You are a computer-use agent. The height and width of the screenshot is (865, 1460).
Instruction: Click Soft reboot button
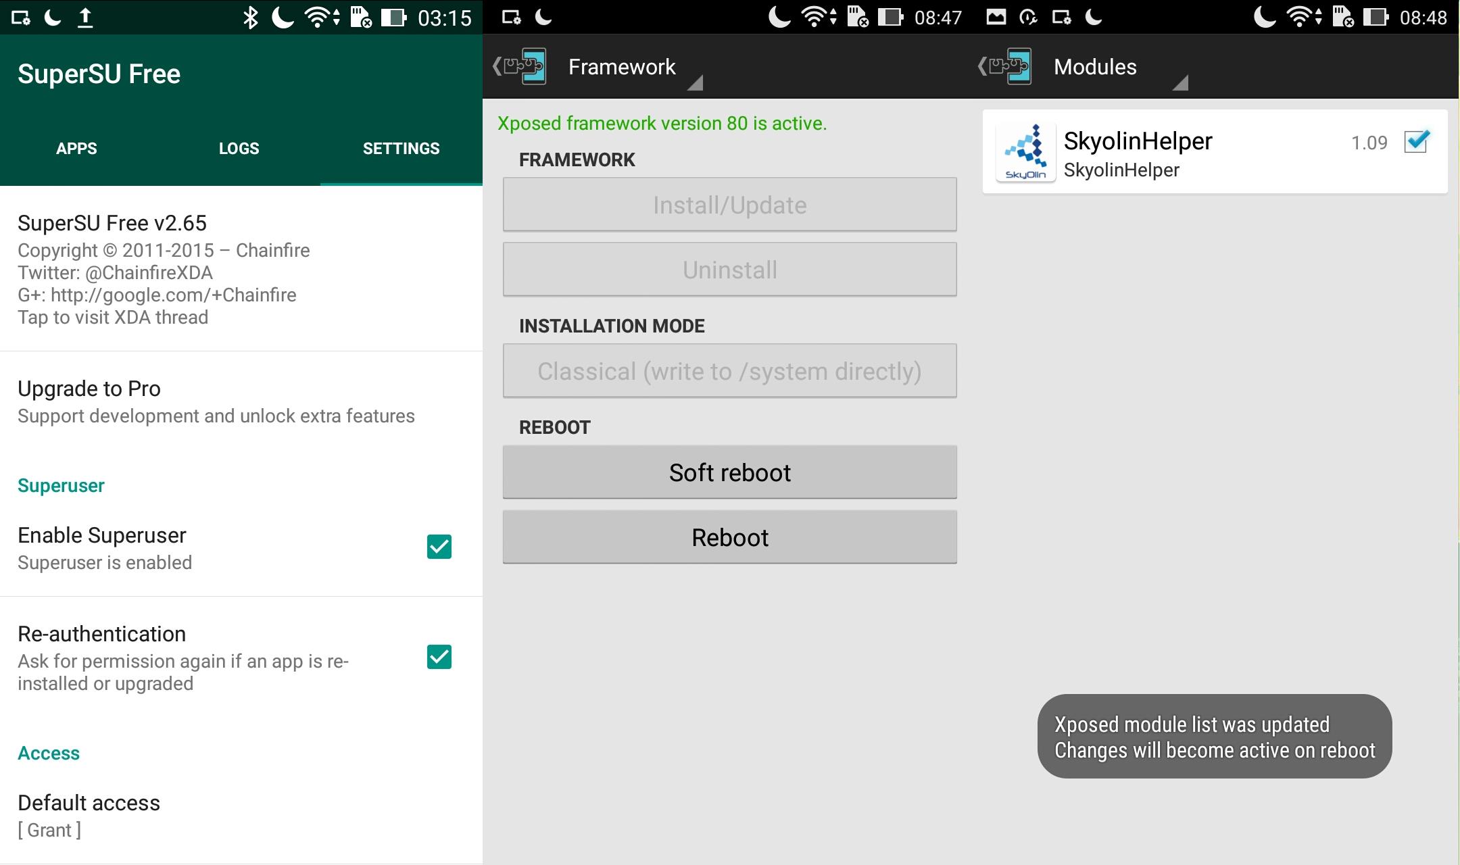point(730,472)
